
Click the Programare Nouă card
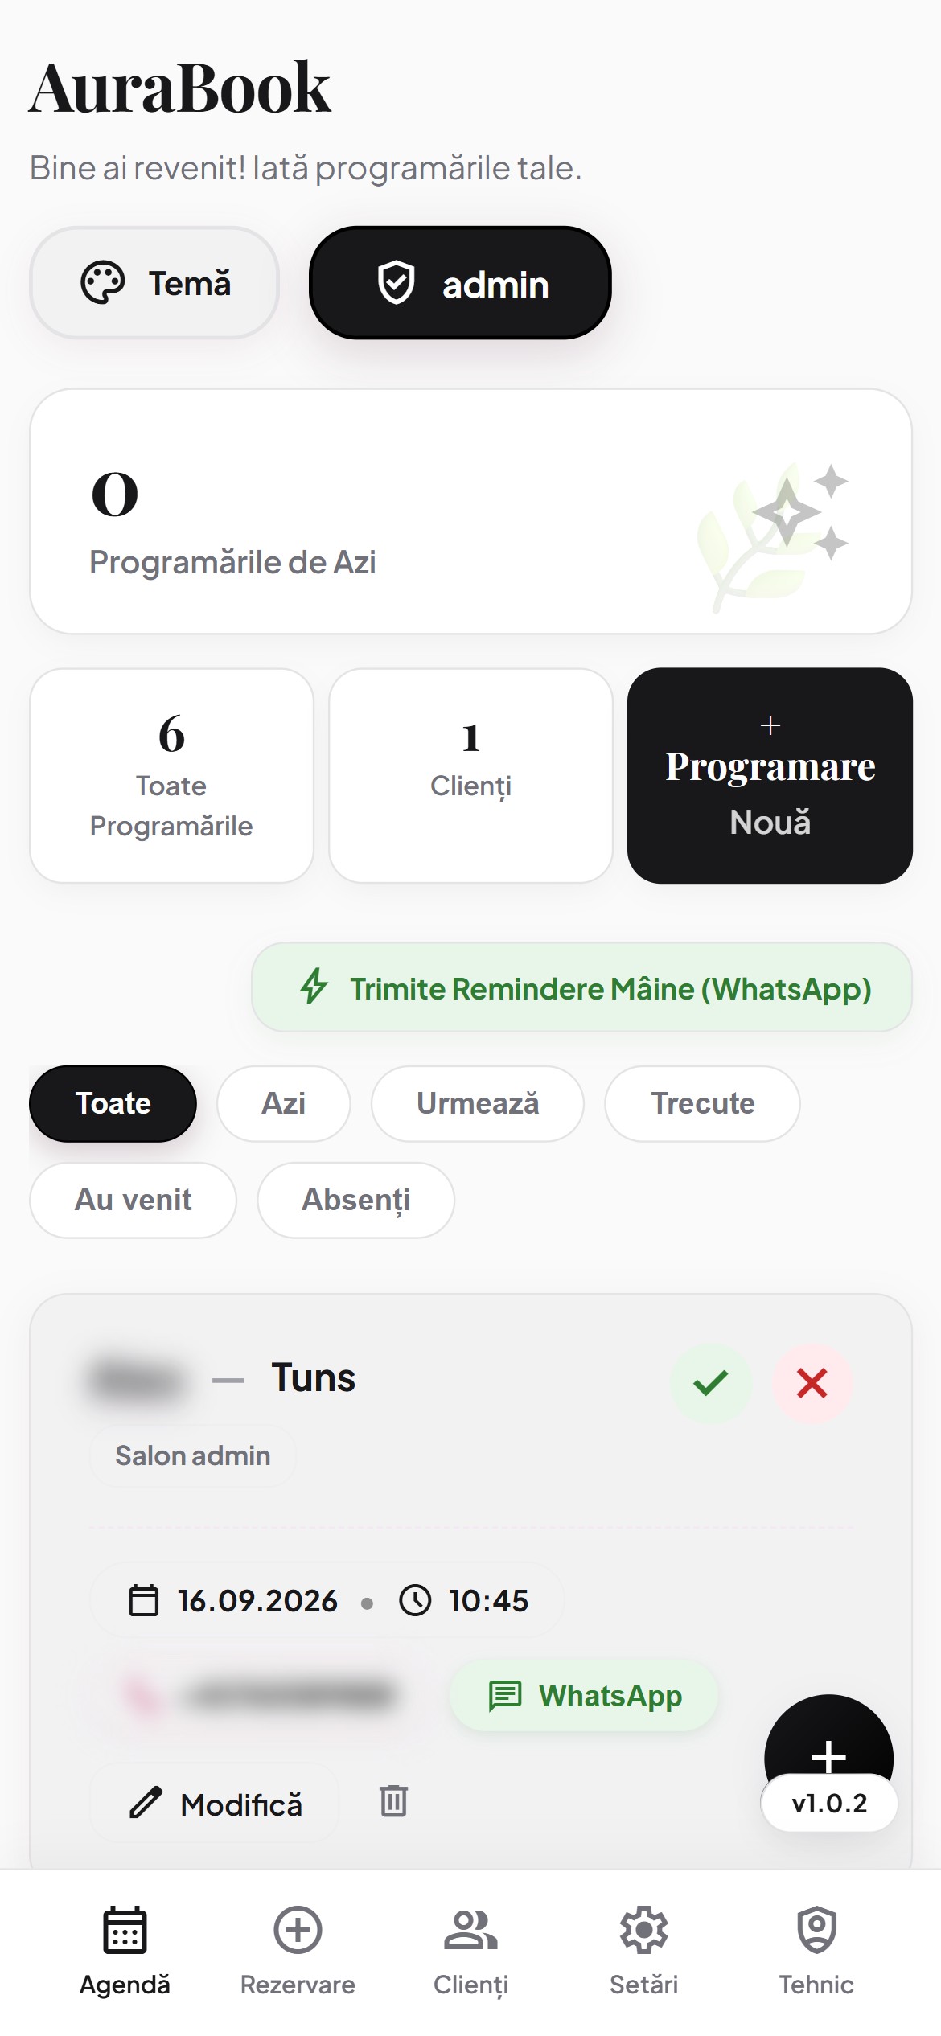(770, 775)
